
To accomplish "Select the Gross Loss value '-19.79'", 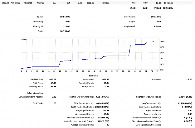I will click(189, 80).
